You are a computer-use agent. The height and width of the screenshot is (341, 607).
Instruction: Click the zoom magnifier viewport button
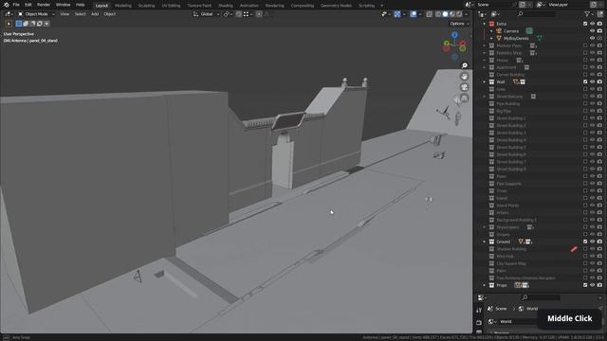coord(464,65)
